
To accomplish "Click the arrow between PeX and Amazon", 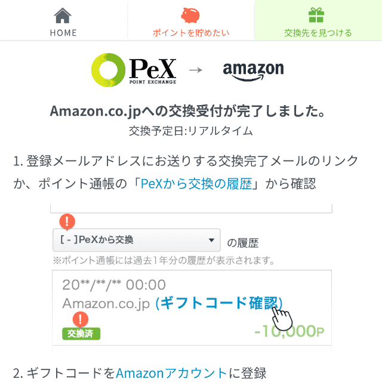I will [195, 70].
